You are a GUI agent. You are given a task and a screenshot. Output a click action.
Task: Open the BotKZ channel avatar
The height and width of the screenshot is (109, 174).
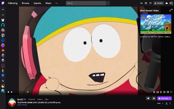[x=12, y=102]
